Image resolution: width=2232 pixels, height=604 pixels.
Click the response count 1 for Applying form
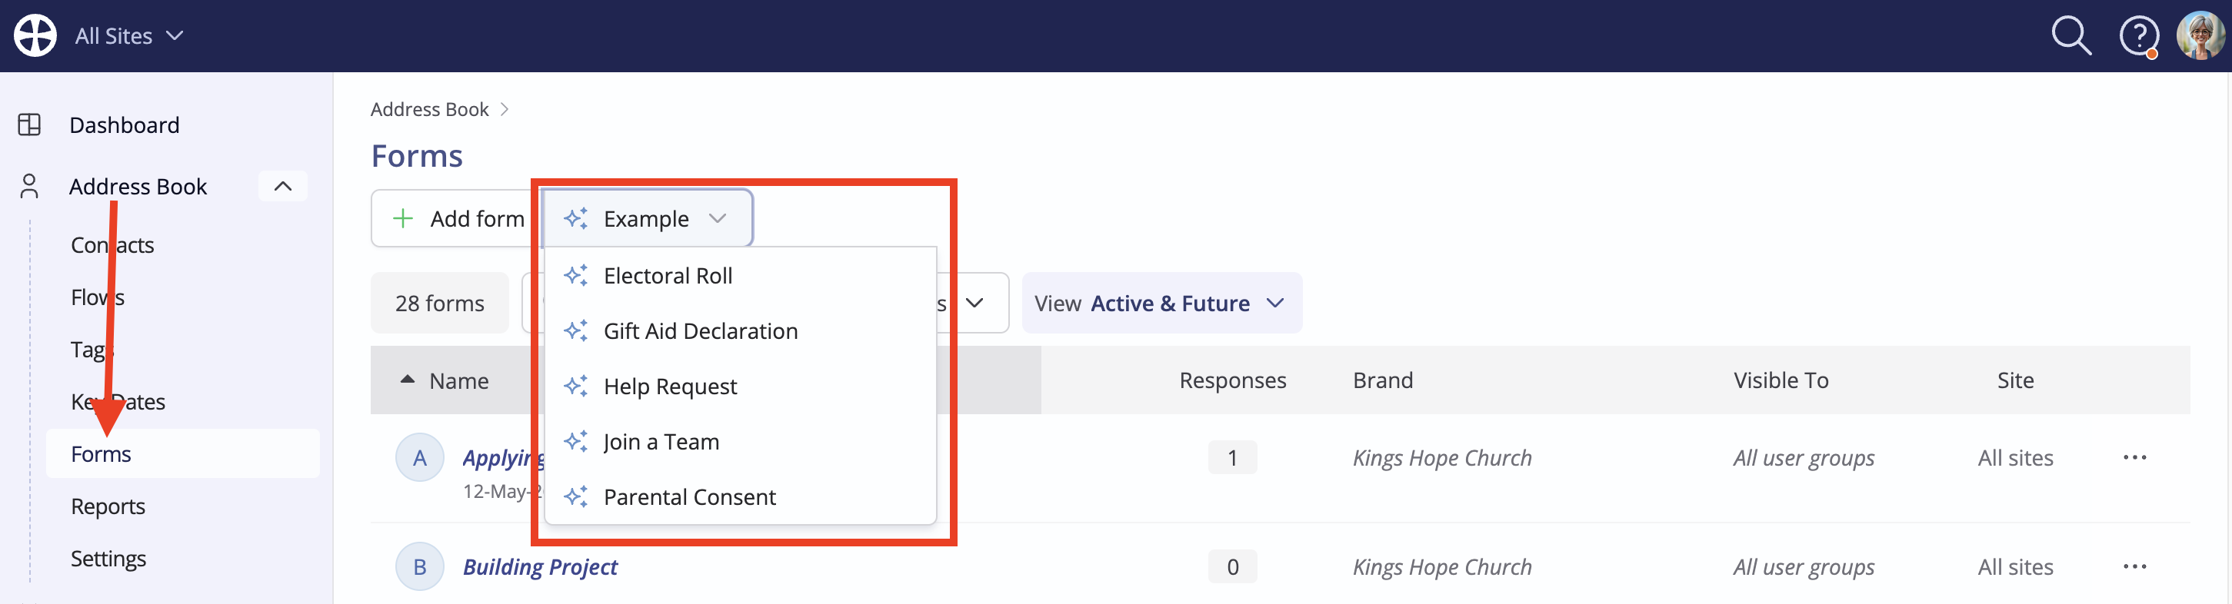pyautogui.click(x=1232, y=458)
